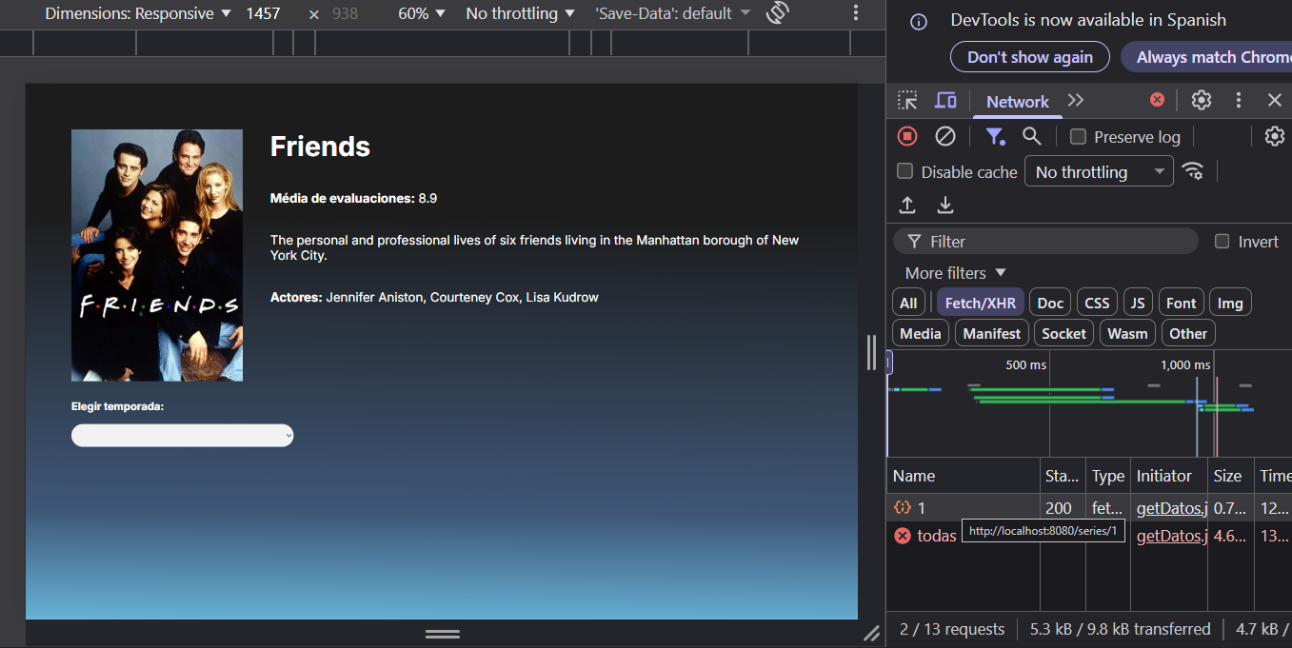
Task: Open getDatos.js initiator link for request 1
Action: tap(1171, 508)
